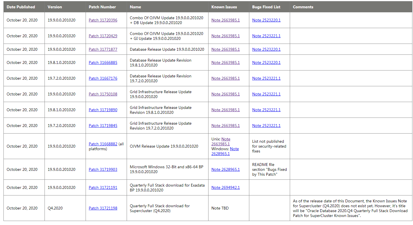413x225 pixels.
Task: Follow the Patch 31666885 link
Action: 103,62
